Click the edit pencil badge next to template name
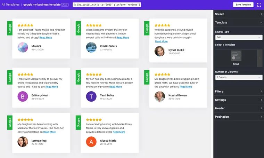The width and height of the screenshot is (264, 158). 65,5
